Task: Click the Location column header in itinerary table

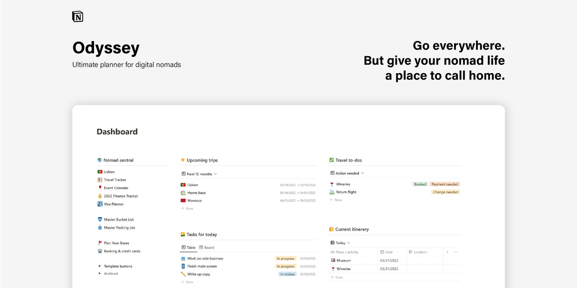Action: pos(418,252)
